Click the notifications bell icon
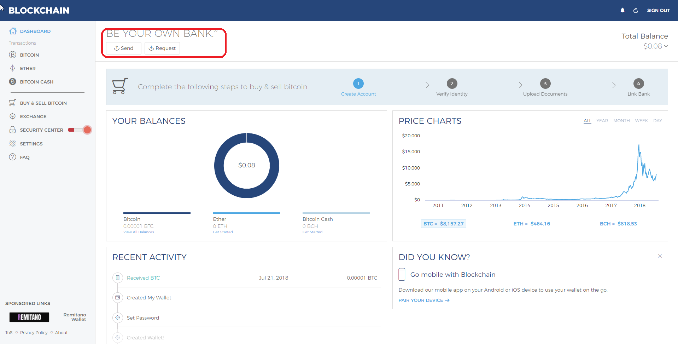 623,10
